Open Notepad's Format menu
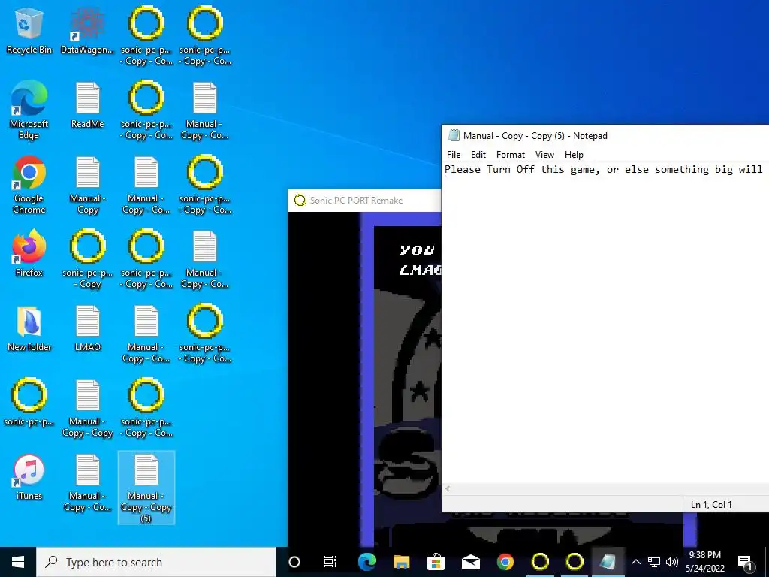This screenshot has width=769, height=577. 511,155
